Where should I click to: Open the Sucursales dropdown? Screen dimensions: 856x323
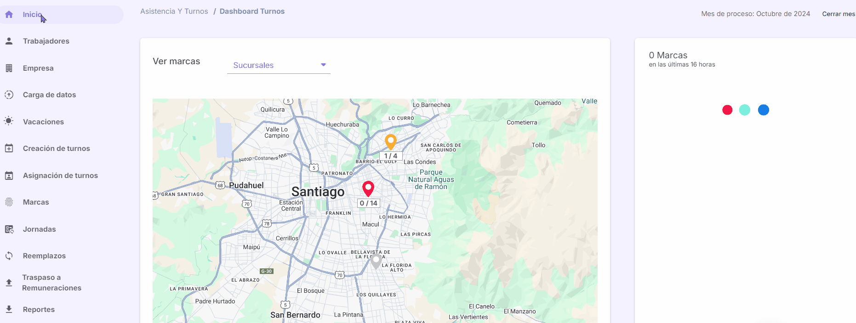pos(279,65)
